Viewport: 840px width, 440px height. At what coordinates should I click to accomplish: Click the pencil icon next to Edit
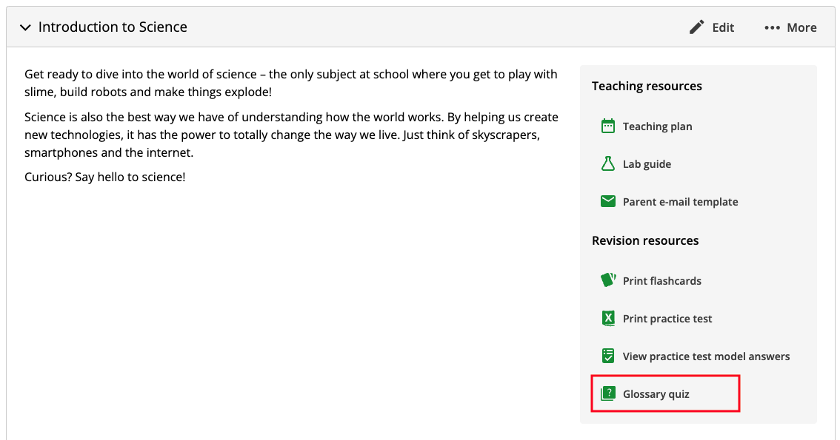[x=696, y=27]
